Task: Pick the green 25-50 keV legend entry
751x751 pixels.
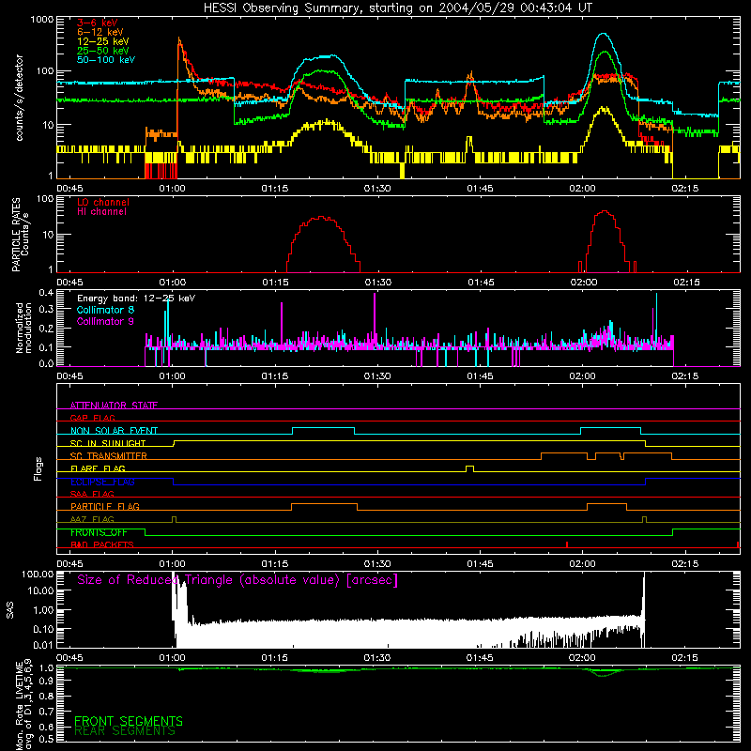Action: (x=102, y=51)
